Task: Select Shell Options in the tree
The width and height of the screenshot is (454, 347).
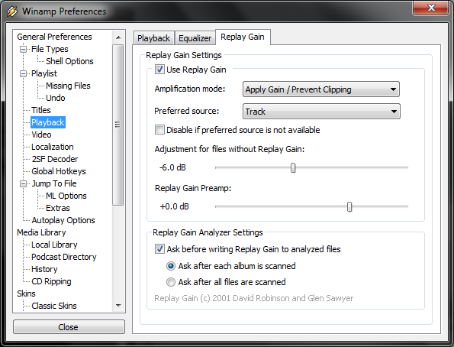Action: coord(69,61)
